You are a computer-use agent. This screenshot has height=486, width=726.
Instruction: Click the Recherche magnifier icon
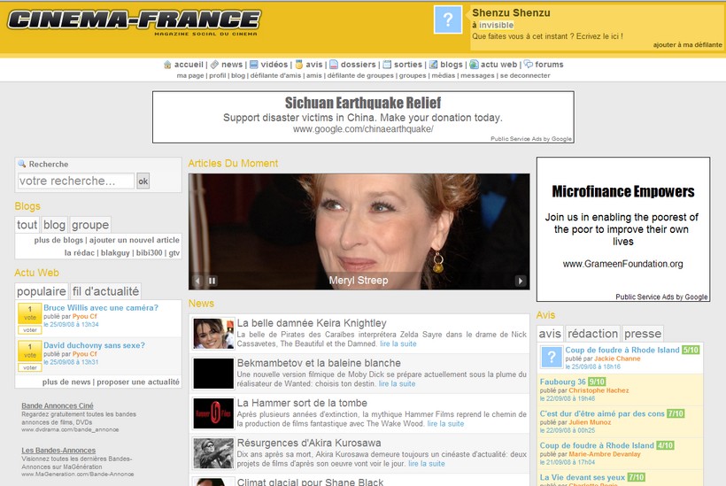[x=22, y=164]
